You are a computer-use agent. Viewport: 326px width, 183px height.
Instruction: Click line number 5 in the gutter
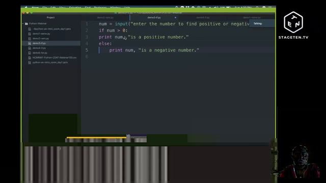[x=87, y=50]
